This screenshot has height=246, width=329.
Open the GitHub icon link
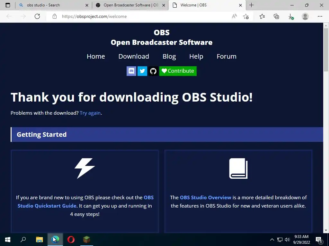pyautogui.click(x=153, y=71)
